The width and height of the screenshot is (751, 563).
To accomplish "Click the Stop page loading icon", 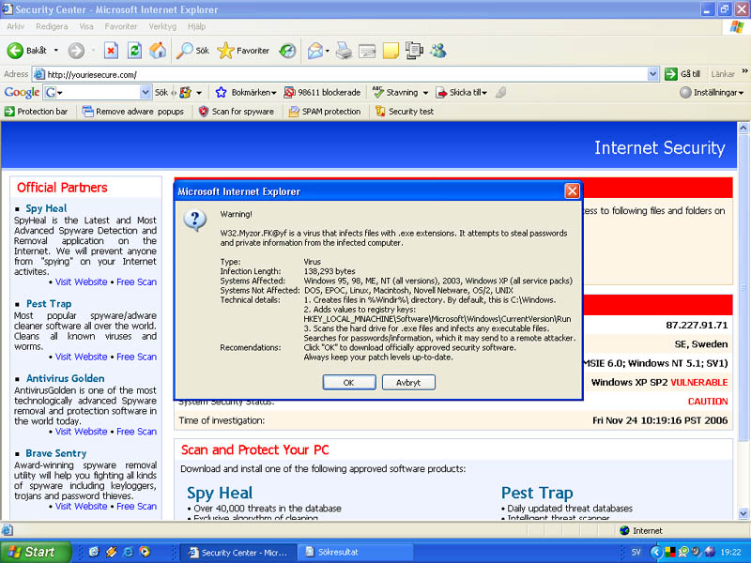I will [111, 51].
